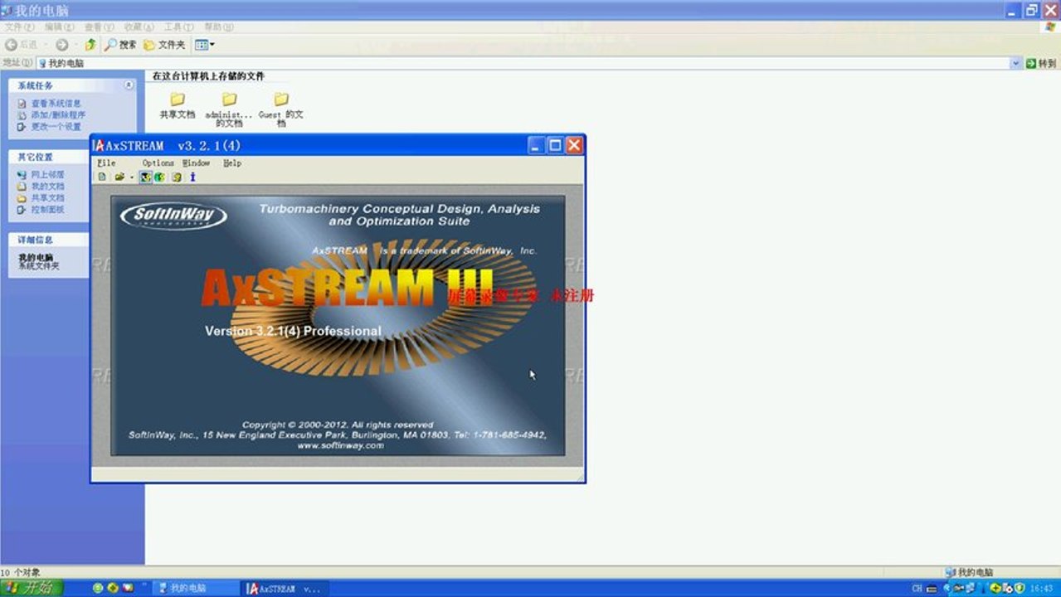Click the New project icon in AxSTREAM toolbar
The height and width of the screenshot is (597, 1061).
pyautogui.click(x=103, y=177)
